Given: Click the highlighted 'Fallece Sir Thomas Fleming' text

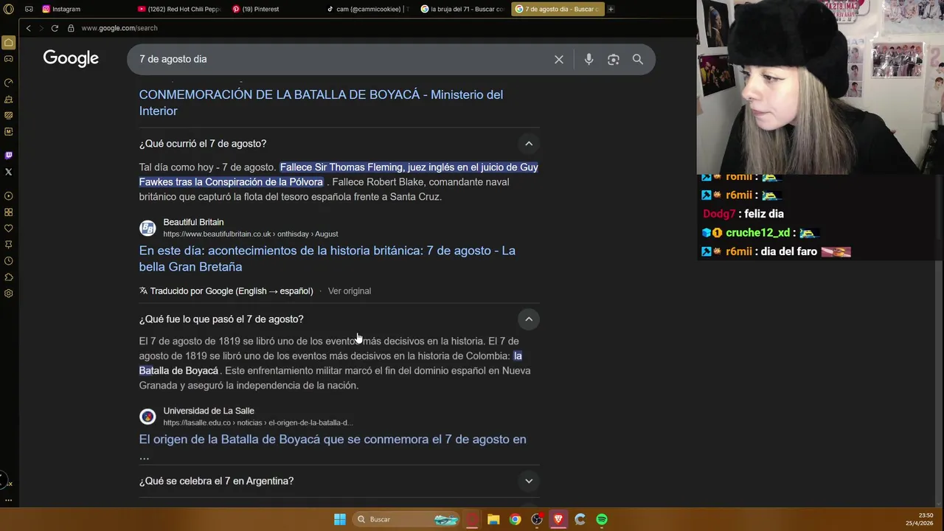Looking at the screenshot, I should tap(339, 175).
